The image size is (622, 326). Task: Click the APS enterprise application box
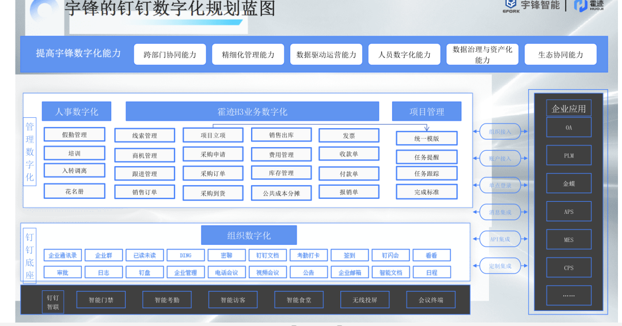pyautogui.click(x=569, y=212)
